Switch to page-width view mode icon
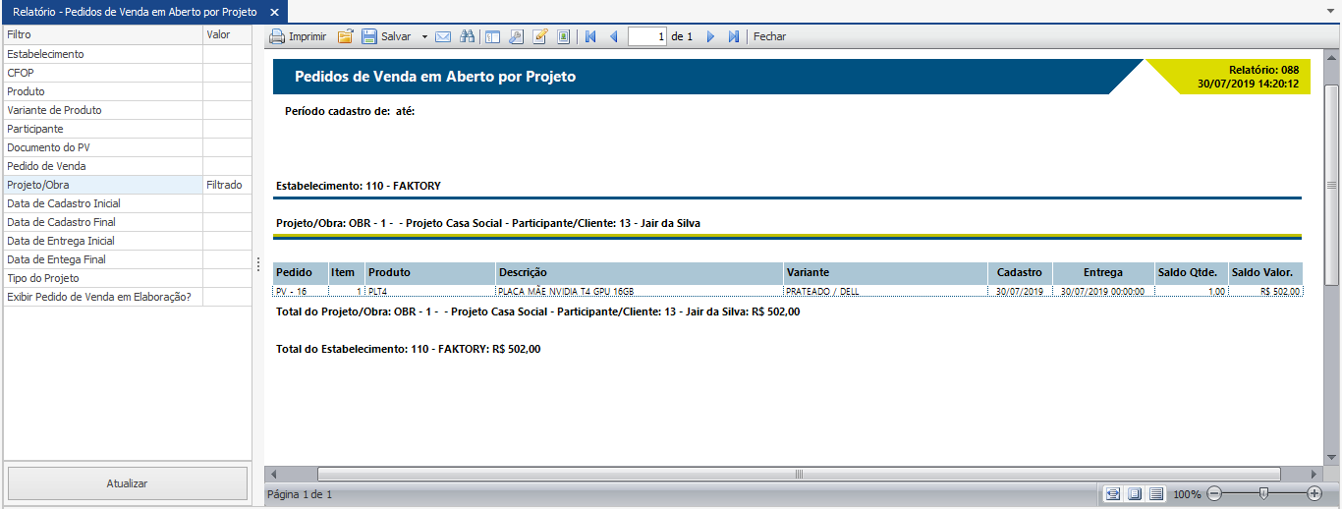Viewport: 1342px width, 509px height. (1113, 493)
